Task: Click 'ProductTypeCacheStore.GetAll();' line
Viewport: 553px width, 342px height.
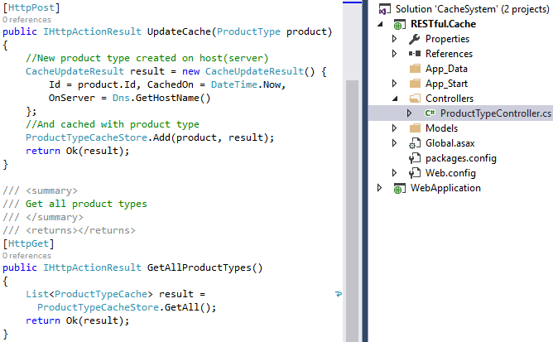Action: click(x=127, y=307)
